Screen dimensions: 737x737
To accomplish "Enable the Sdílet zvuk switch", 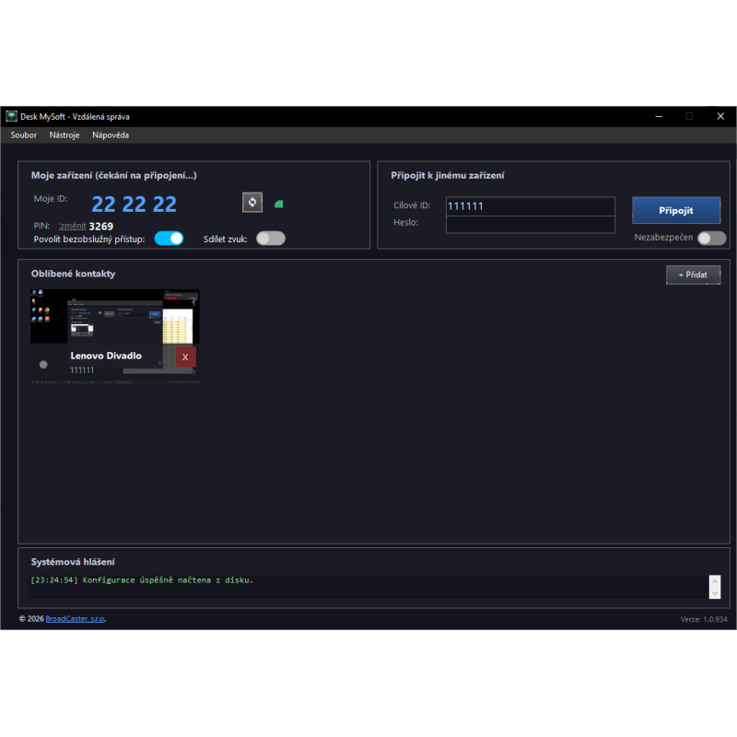I will point(271,239).
